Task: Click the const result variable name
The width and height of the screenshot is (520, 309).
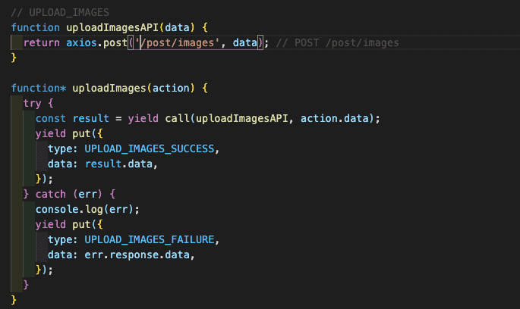Action: pyautogui.click(x=90, y=118)
